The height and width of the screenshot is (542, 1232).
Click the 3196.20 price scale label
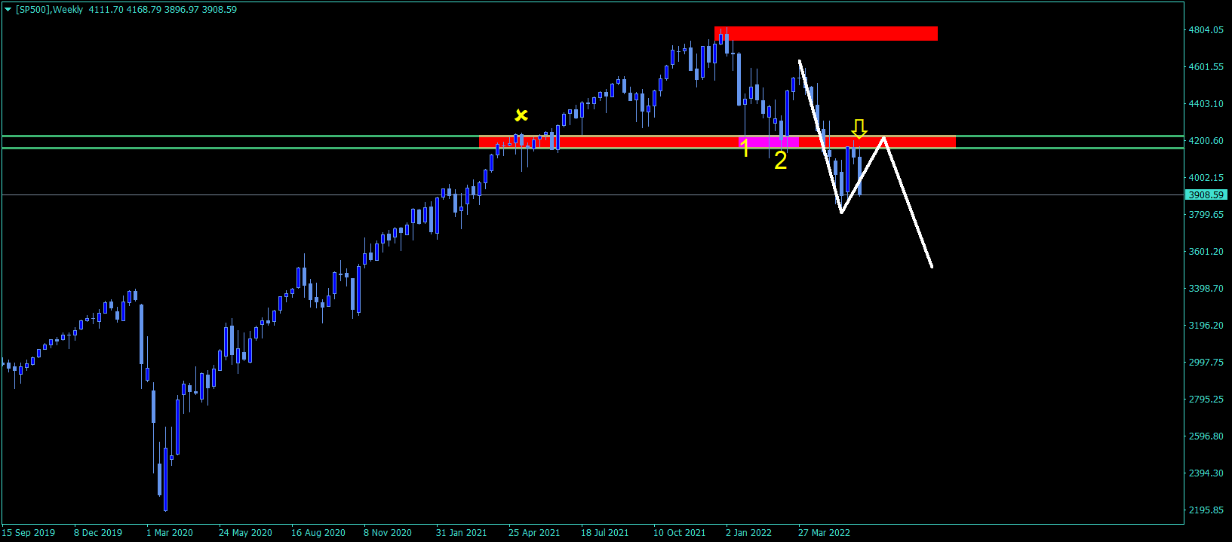tap(1206, 326)
